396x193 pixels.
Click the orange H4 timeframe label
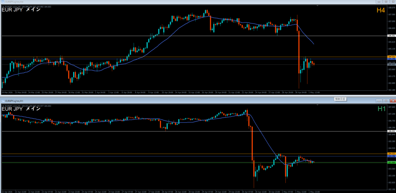(381, 10)
